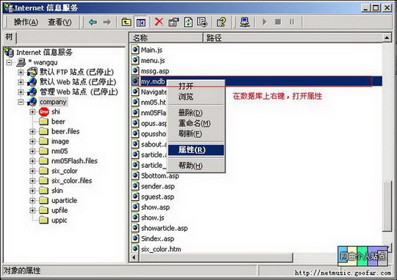The image size is (397, 280).
Task: Expand the nm05 folder node
Action: (32, 151)
